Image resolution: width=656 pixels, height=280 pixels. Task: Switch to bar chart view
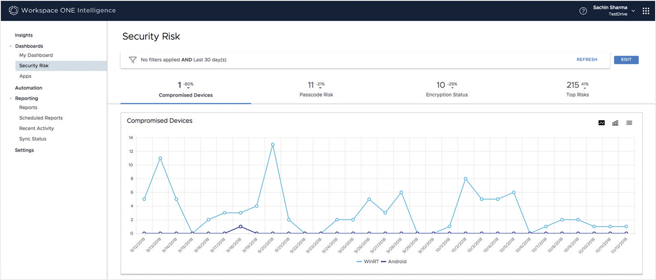pos(615,123)
